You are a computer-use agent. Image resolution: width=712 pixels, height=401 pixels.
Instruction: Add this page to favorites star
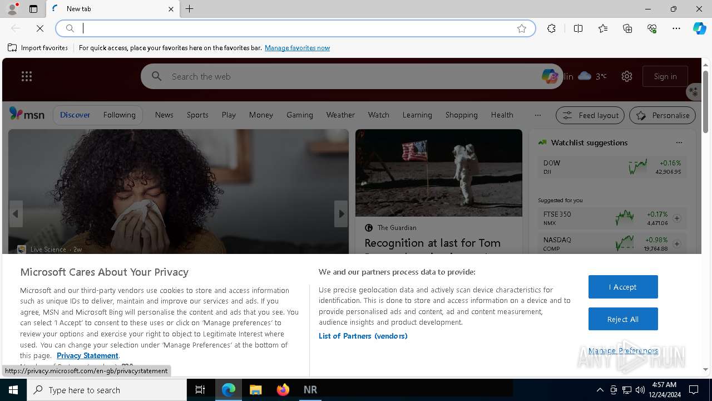[522, 28]
